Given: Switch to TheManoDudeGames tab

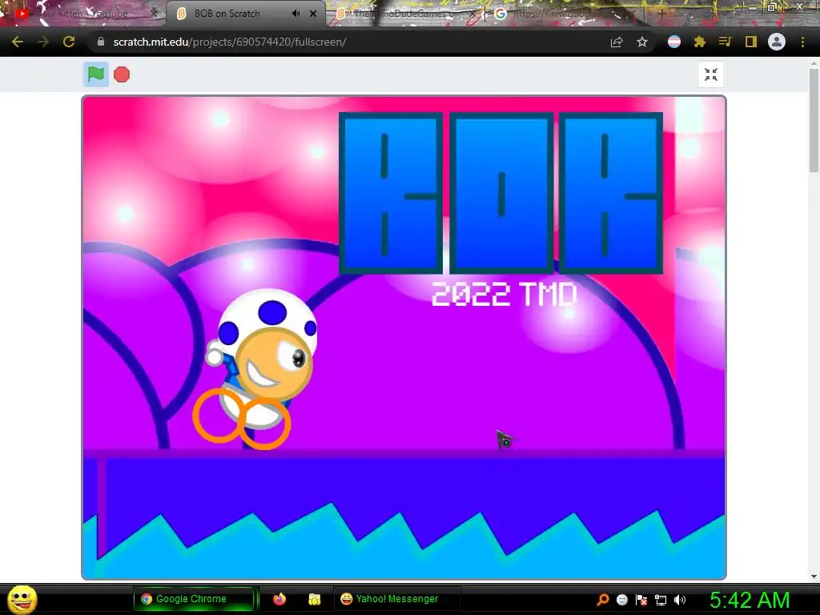Looking at the screenshot, I should (x=405, y=14).
